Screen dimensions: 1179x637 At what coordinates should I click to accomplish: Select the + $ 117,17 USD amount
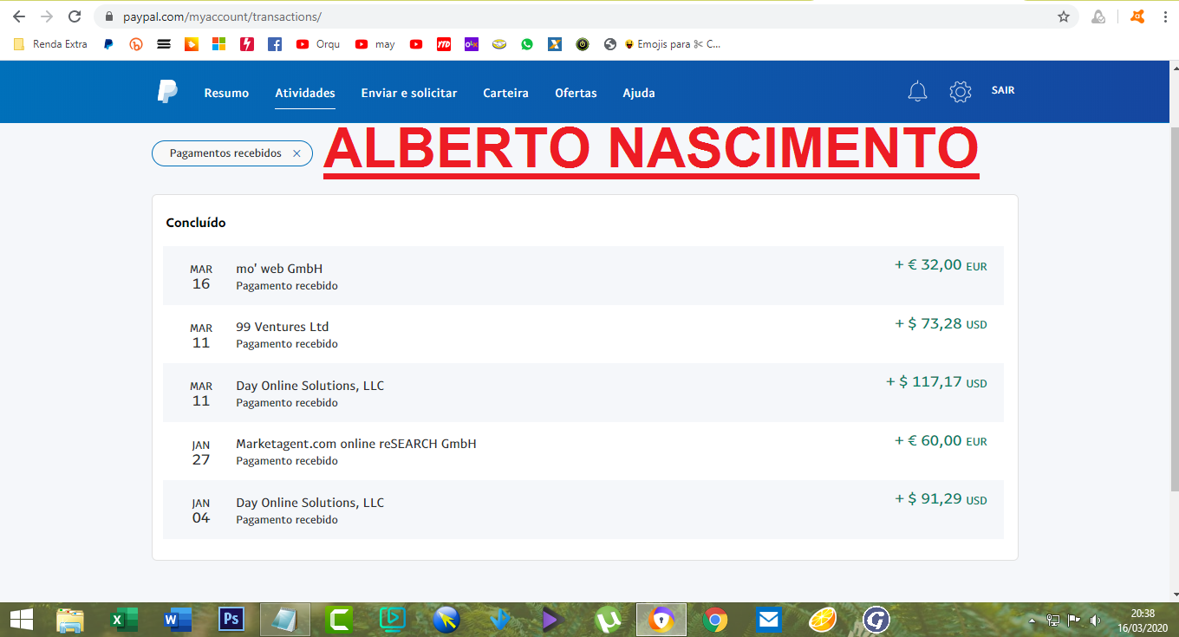click(x=936, y=382)
